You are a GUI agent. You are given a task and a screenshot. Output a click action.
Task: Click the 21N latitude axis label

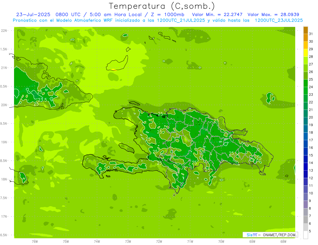tap(5, 68)
